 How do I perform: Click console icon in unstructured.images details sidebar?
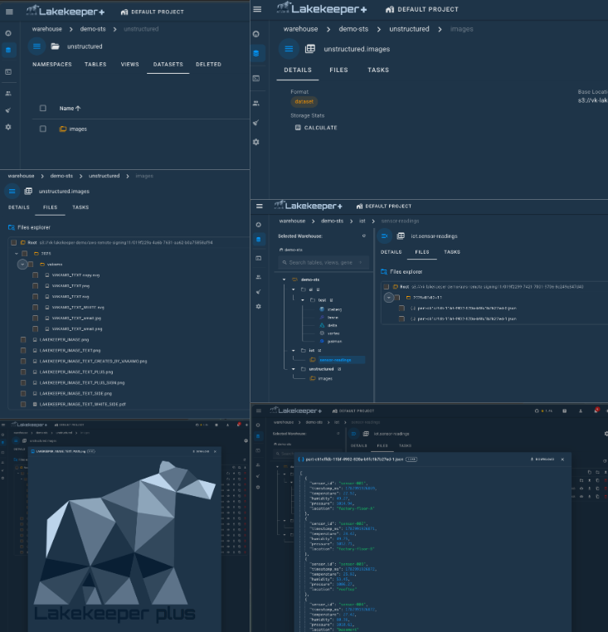pyautogui.click(x=256, y=79)
